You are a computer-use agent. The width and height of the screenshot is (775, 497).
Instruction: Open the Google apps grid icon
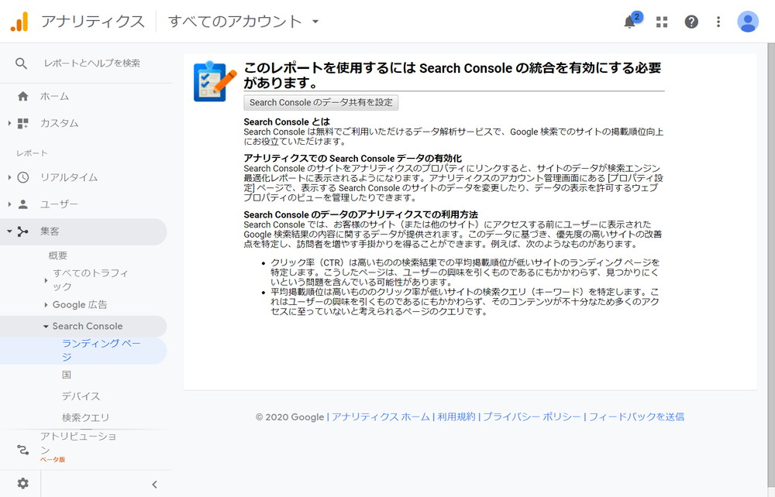[x=662, y=22]
